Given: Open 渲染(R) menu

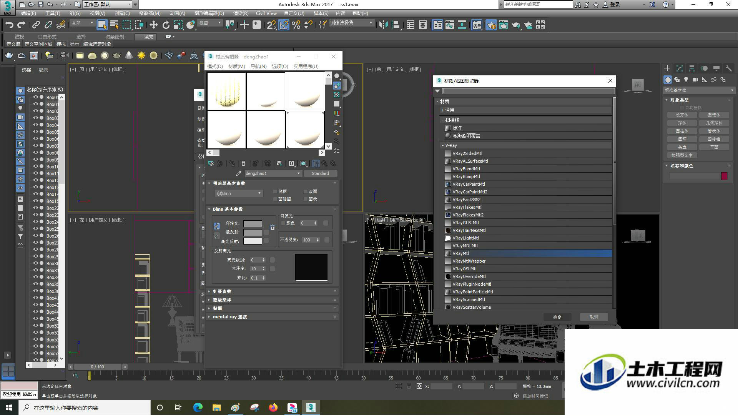Looking at the screenshot, I should [x=241, y=13].
